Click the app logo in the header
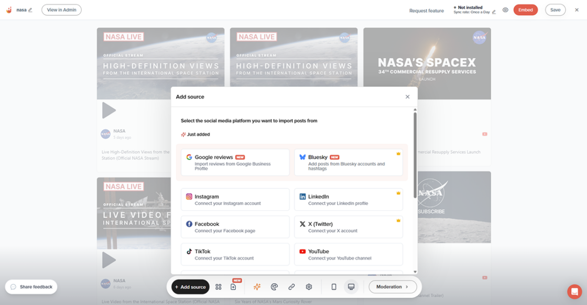This screenshot has height=305, width=587. (x=9, y=10)
